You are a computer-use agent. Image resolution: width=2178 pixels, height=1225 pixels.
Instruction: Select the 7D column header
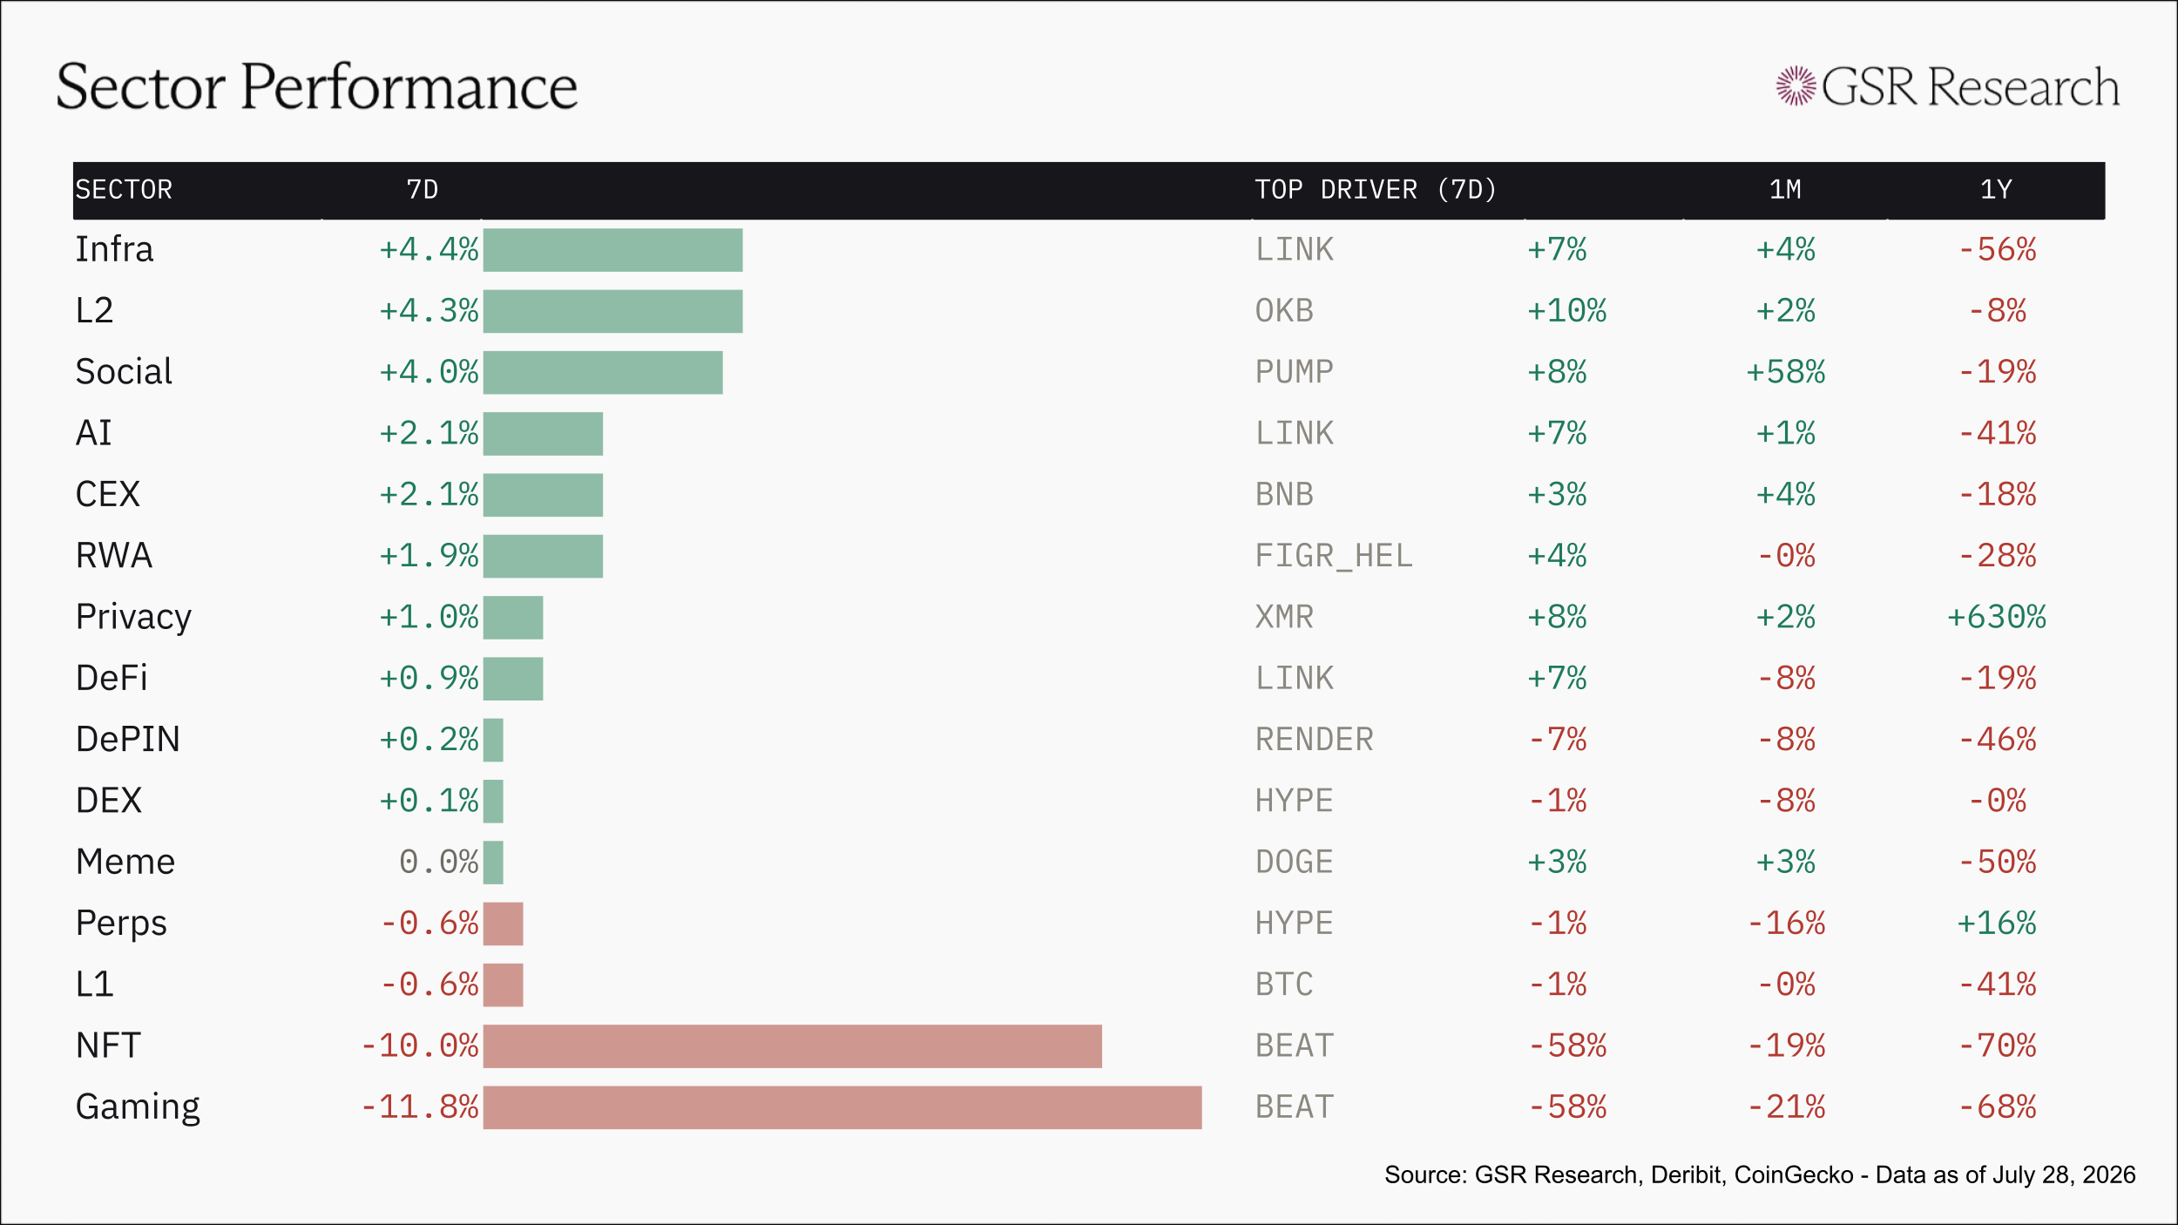point(423,190)
